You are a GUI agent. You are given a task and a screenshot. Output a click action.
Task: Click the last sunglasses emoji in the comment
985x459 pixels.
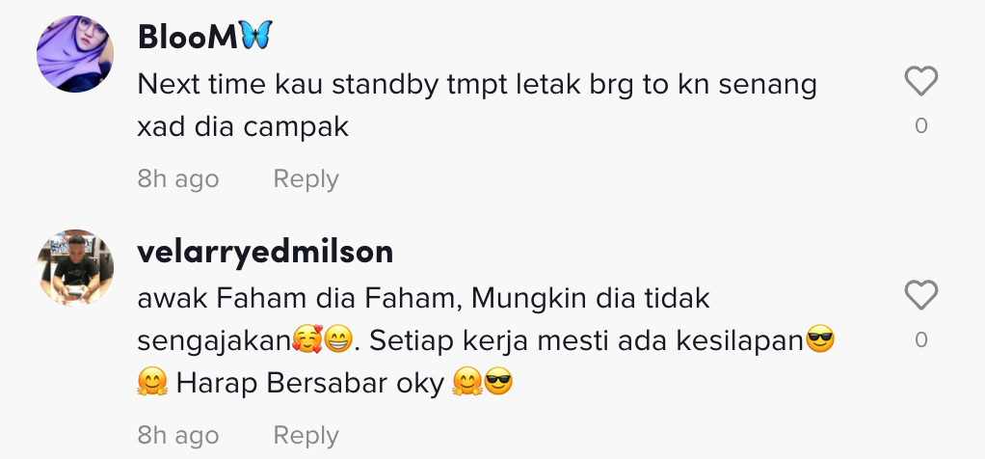(x=499, y=382)
